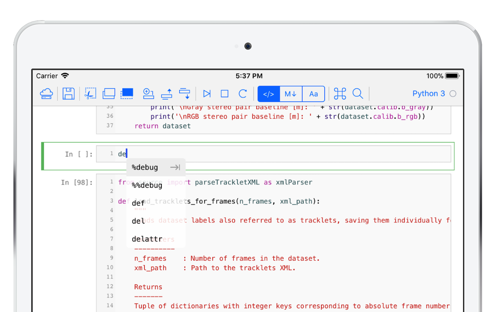Restart the kernel circular arrow

[243, 94]
